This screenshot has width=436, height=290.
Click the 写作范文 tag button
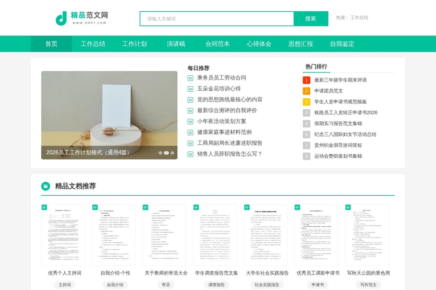368,285
